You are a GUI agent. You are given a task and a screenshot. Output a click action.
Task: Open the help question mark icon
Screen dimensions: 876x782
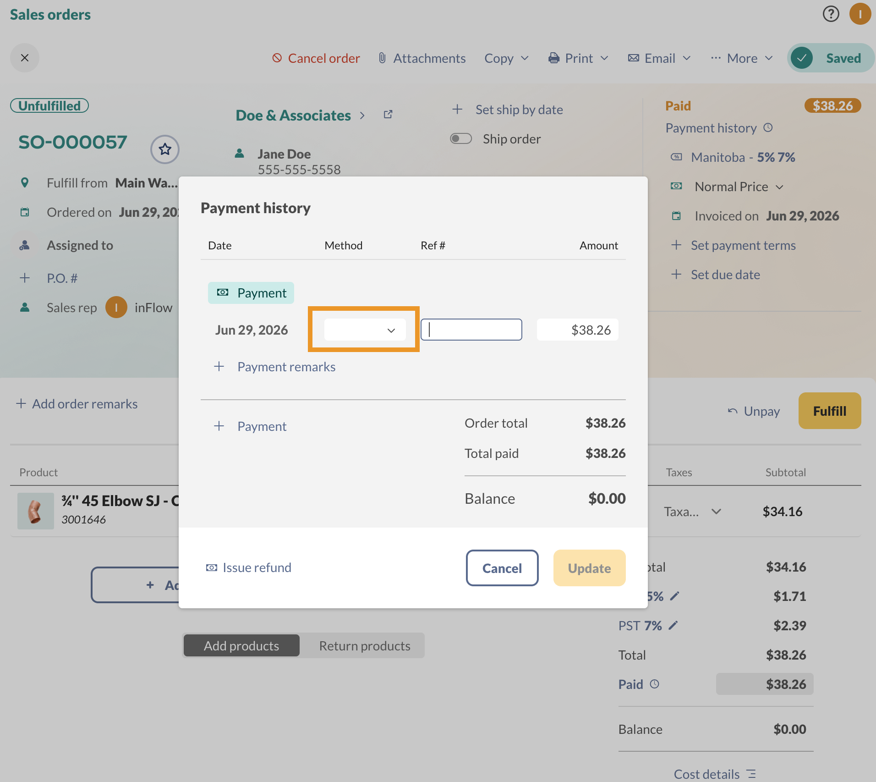(x=831, y=14)
